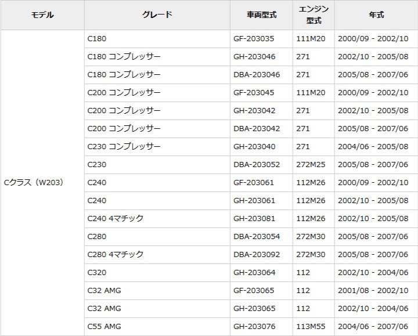The image size is (418, 336).
Task: Select vehicle code GH-203040
Action: 254,147
